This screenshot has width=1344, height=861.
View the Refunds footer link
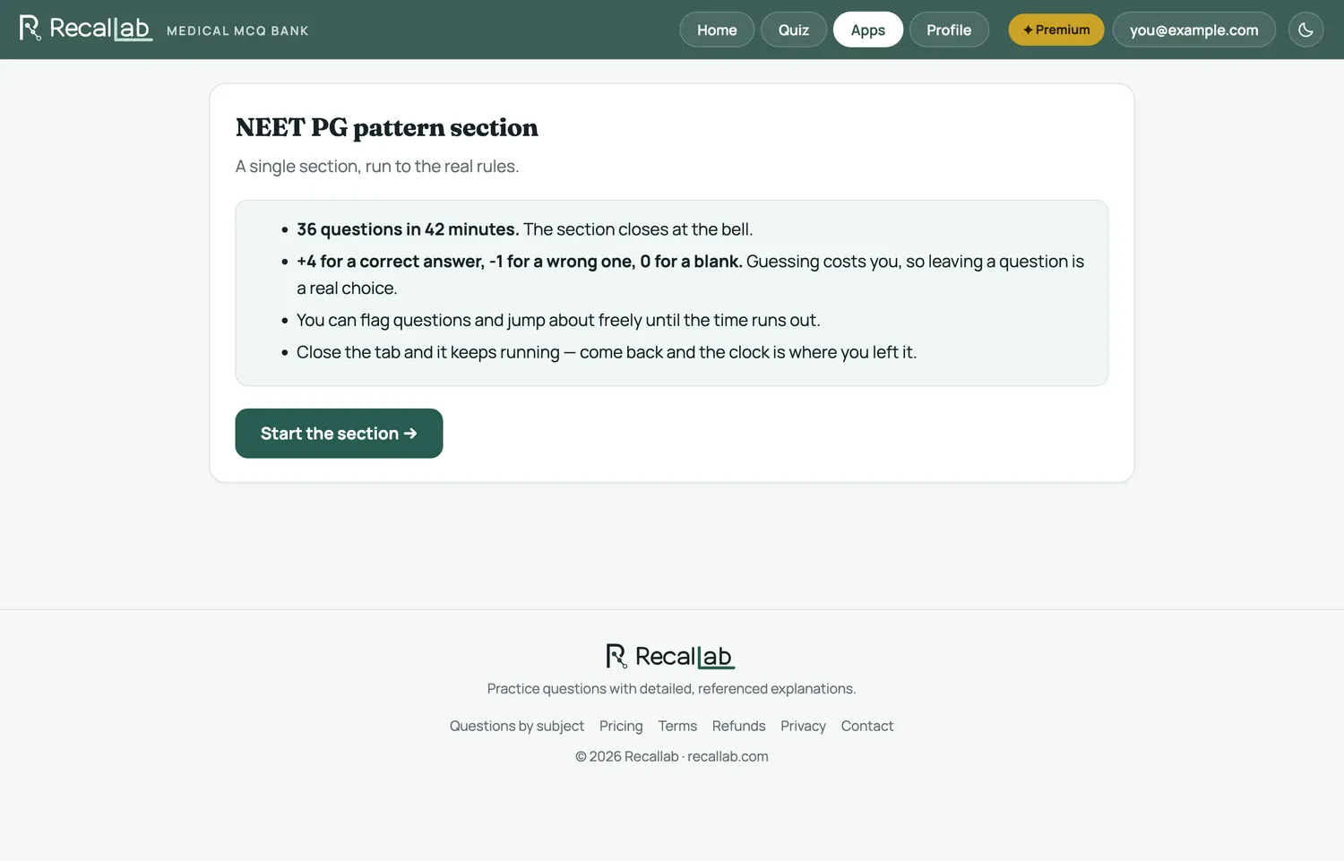tap(739, 726)
